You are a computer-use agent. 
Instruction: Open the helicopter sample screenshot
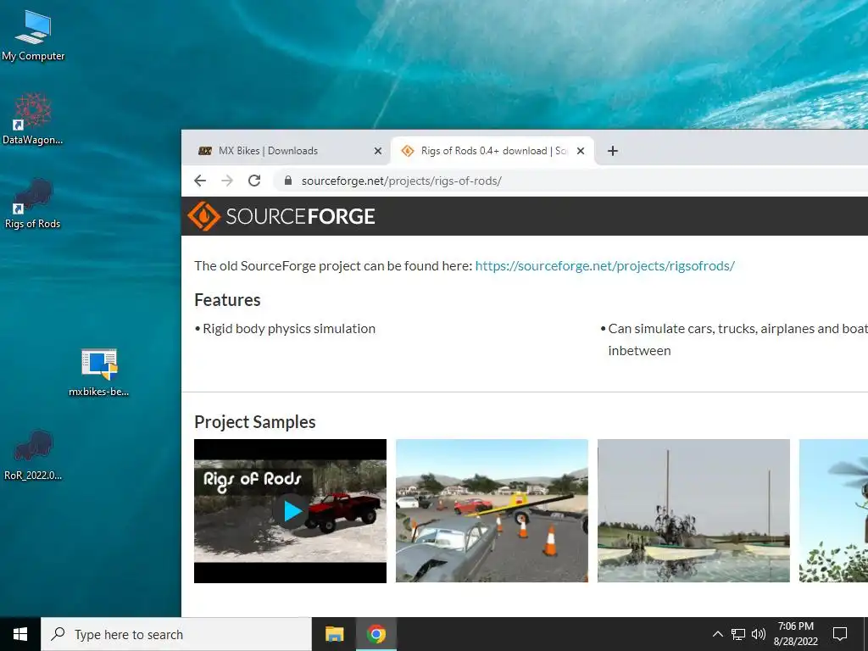(x=834, y=511)
